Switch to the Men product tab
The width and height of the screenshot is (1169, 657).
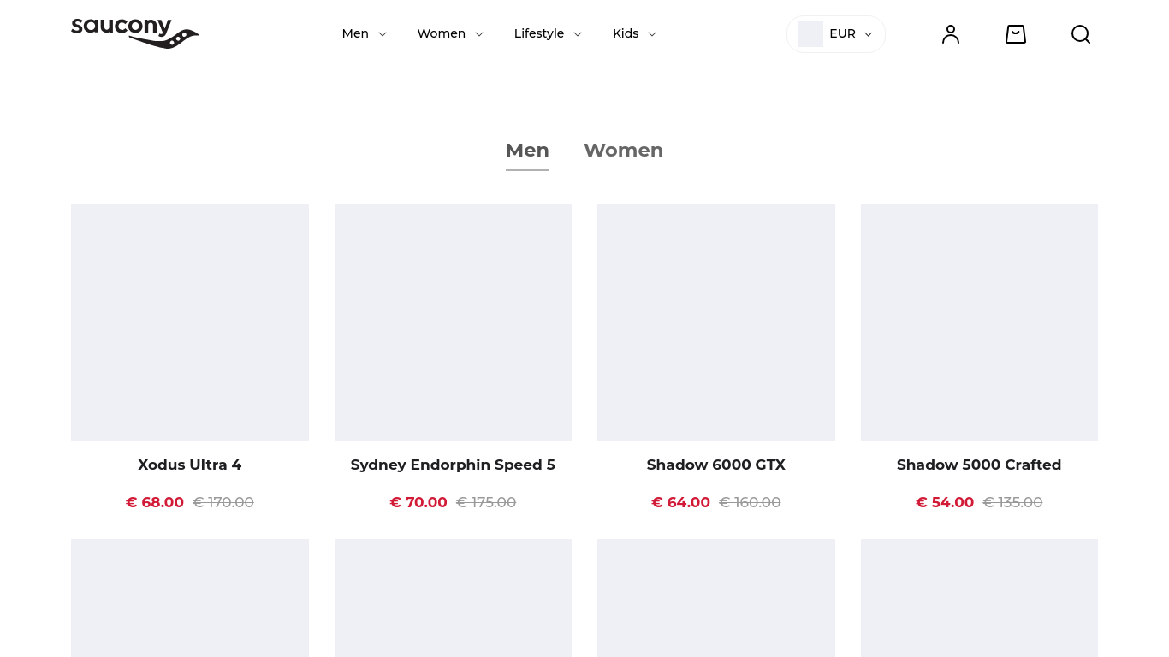point(527,151)
